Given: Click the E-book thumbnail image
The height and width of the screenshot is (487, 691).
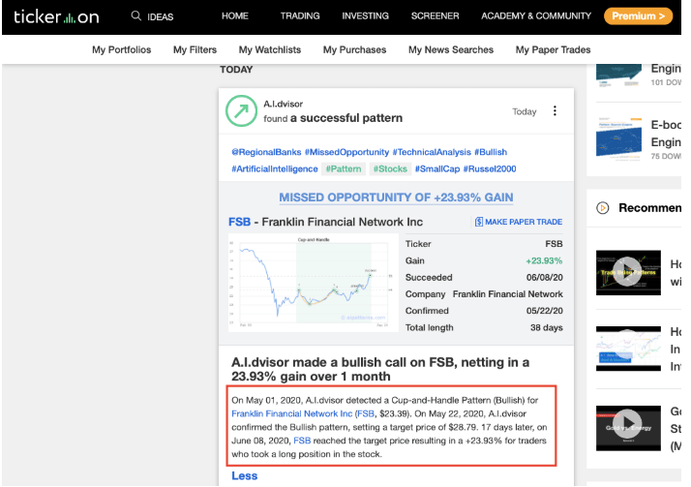Looking at the screenshot, I should 618,137.
